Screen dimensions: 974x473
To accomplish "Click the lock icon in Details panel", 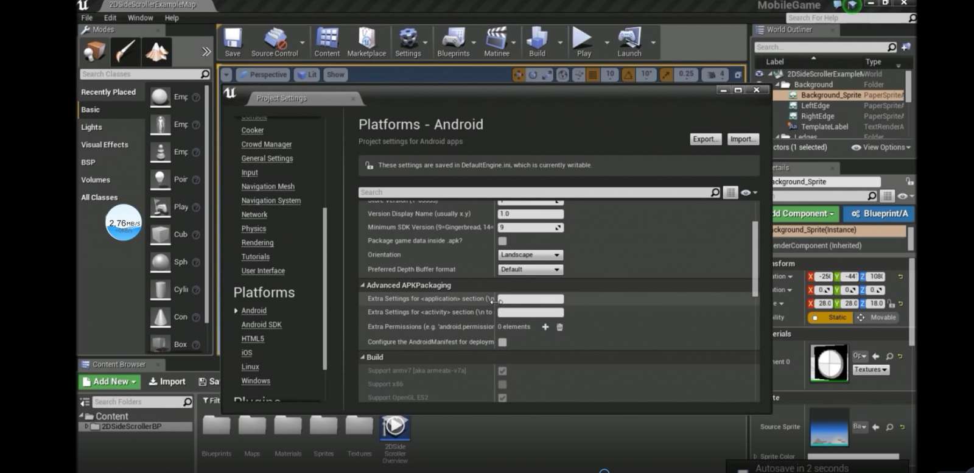I will 909,181.
